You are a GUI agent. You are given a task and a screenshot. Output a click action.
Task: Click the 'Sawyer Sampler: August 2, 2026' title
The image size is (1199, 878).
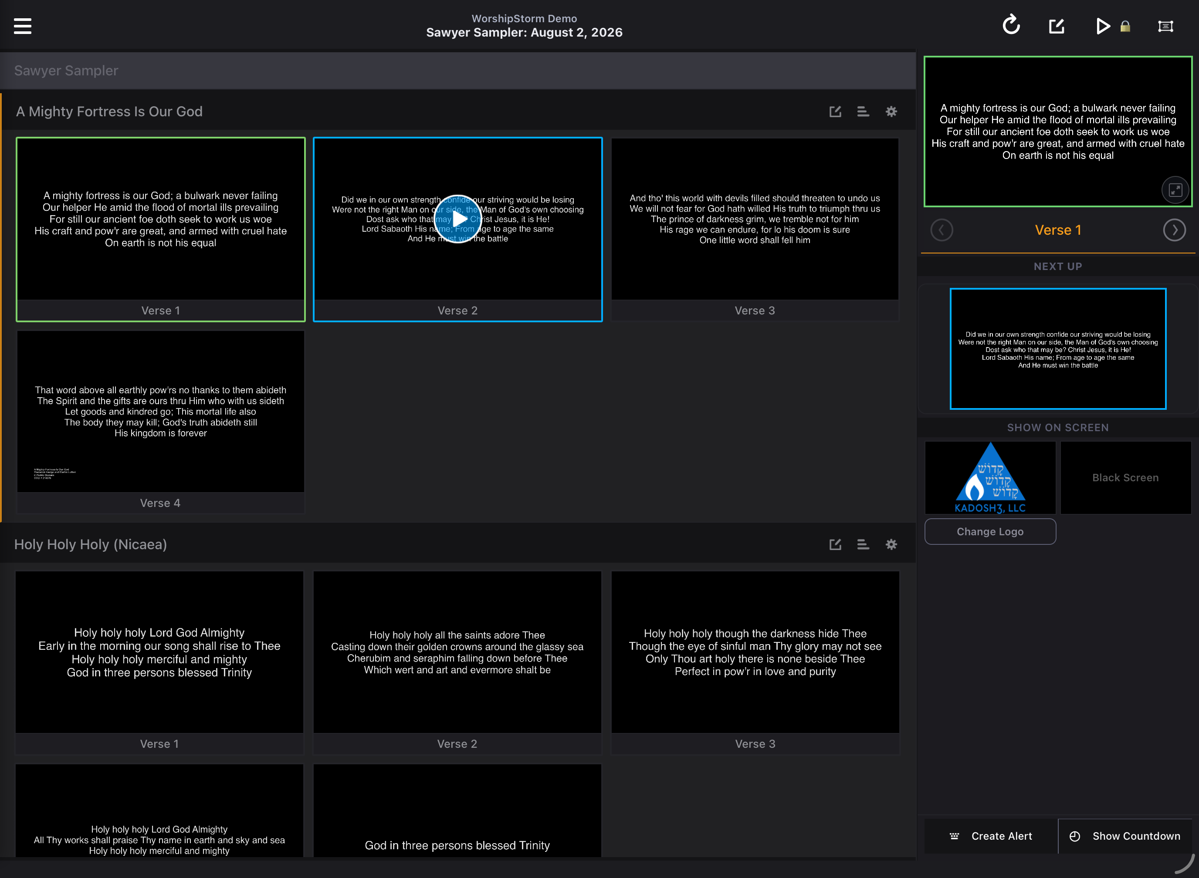point(524,32)
